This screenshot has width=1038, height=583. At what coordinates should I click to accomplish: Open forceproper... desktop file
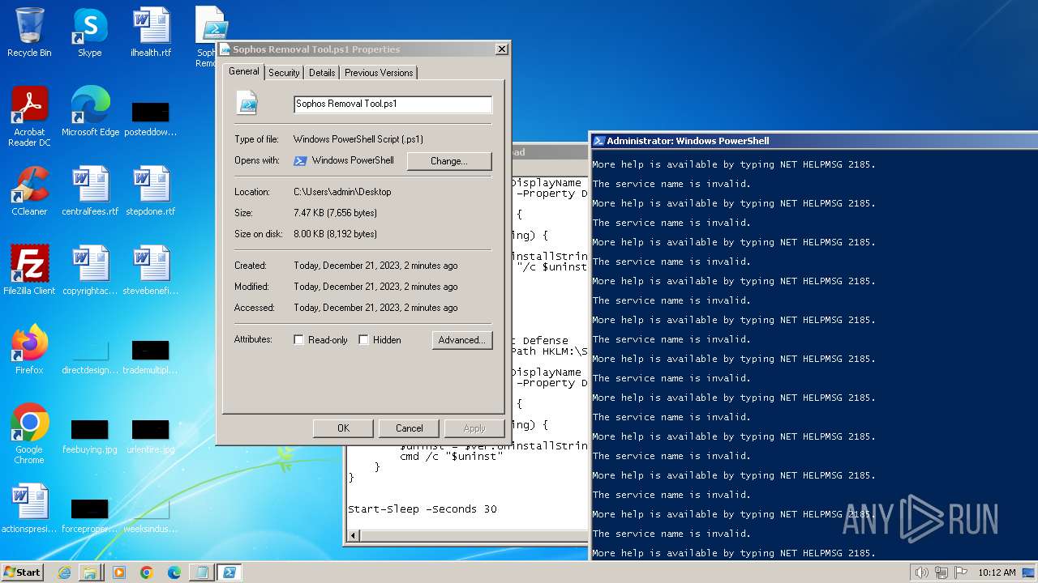pos(90,515)
